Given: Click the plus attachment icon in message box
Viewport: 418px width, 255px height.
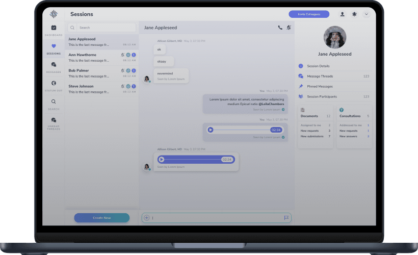Looking at the screenshot, I should tap(147, 218).
